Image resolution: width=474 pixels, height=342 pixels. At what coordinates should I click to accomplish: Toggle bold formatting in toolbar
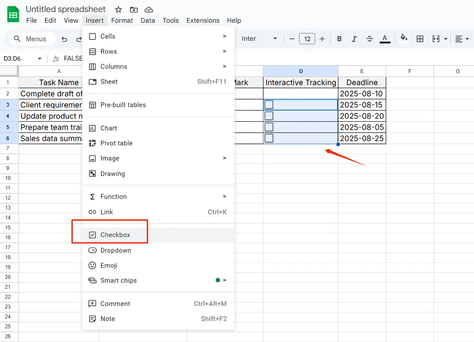click(339, 39)
